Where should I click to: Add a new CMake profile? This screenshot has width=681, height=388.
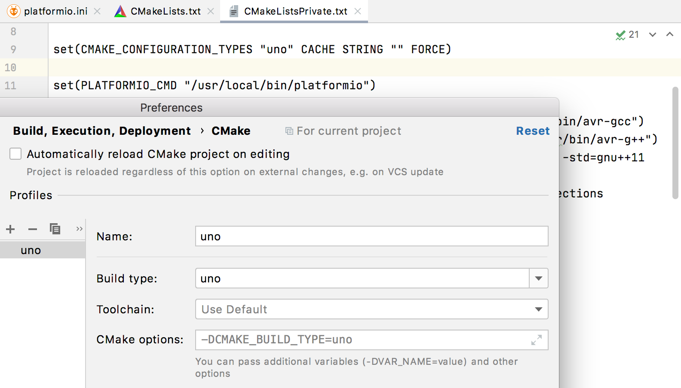pos(11,229)
